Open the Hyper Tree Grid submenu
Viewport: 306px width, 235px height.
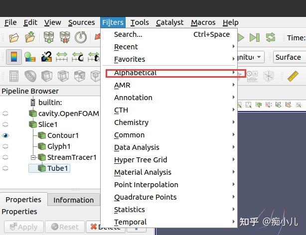pyautogui.click(x=169, y=160)
